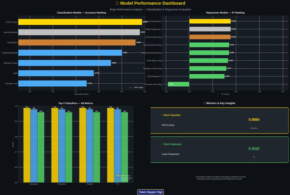
Task: Click the Top 3 Classifiers — All Metrics title
Action: [76, 103]
